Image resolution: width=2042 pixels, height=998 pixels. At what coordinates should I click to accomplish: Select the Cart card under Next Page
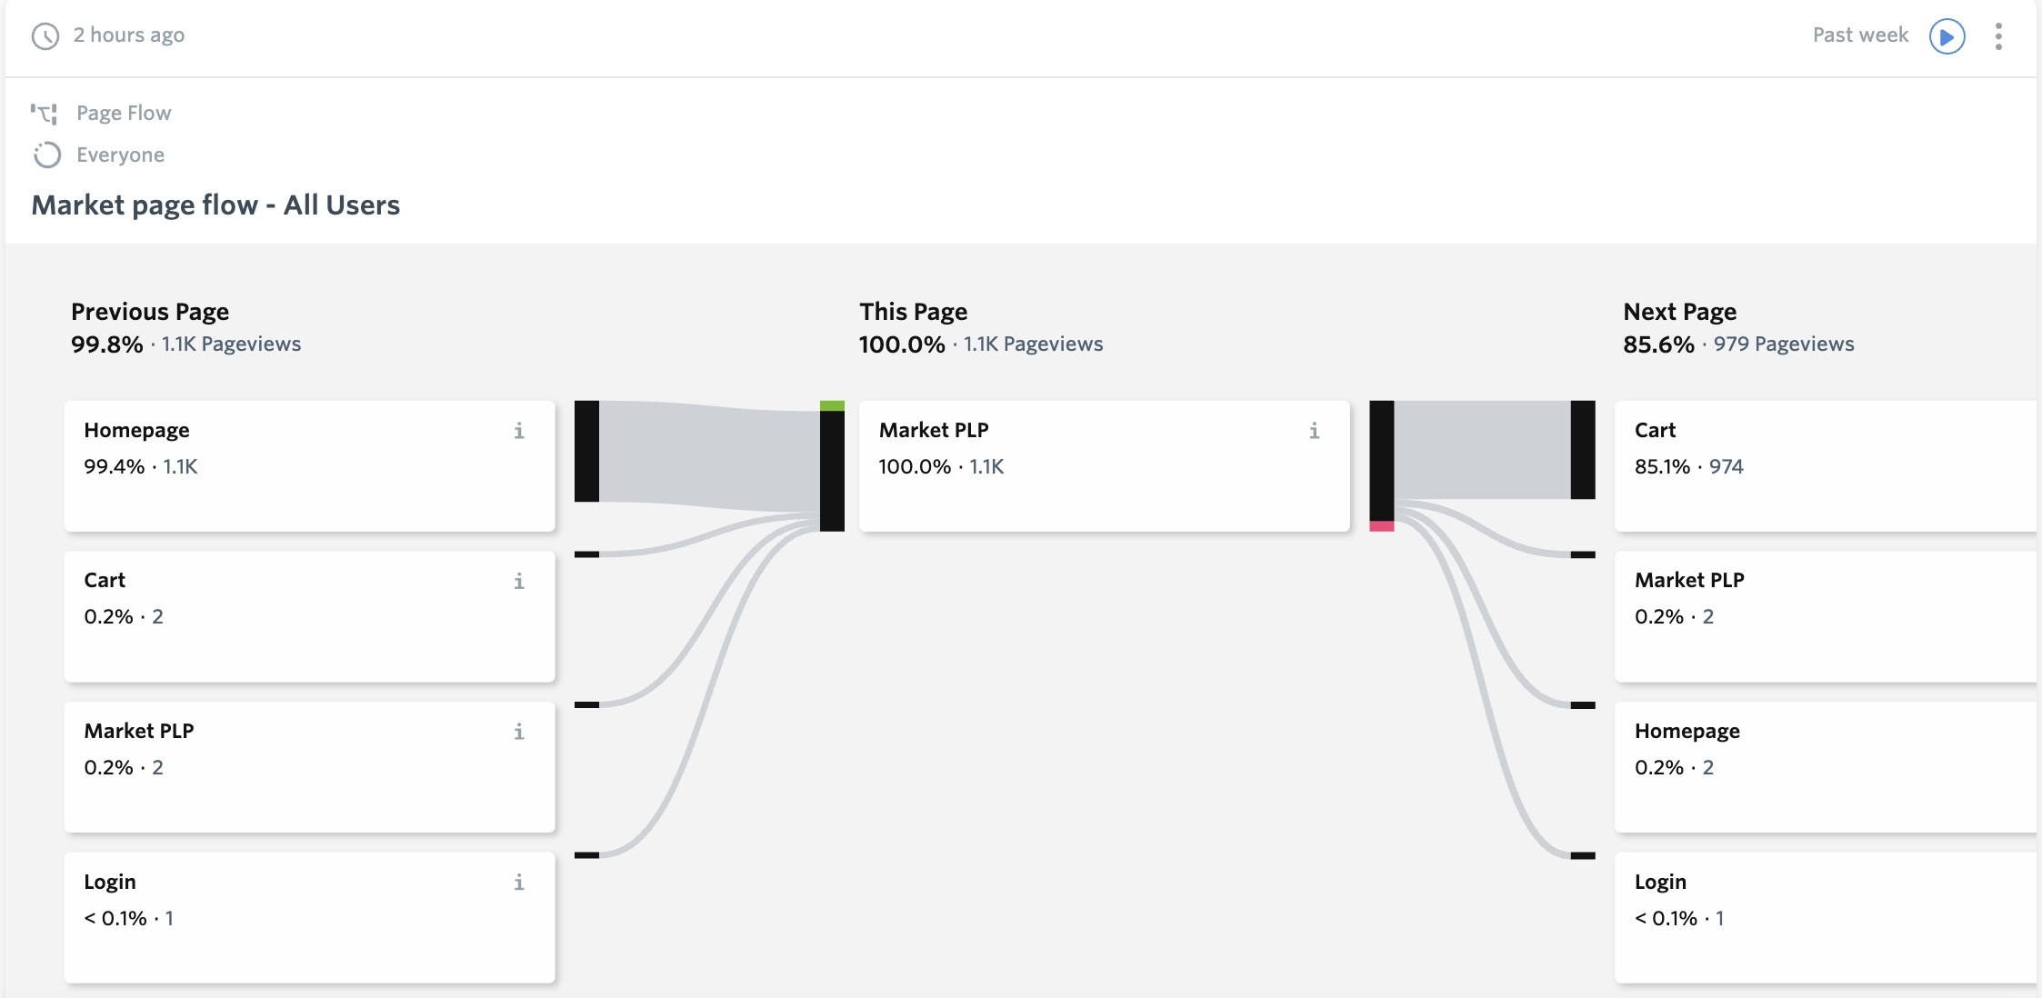(1826, 466)
